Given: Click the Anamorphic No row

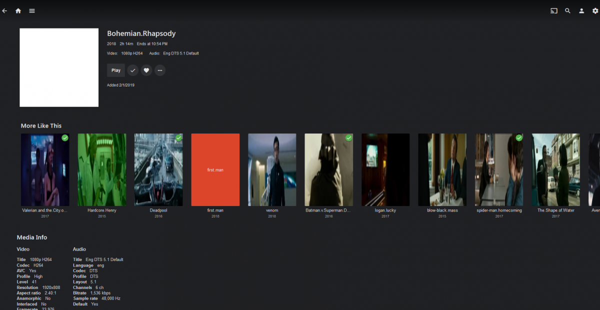Looking at the screenshot, I should [x=33, y=298].
